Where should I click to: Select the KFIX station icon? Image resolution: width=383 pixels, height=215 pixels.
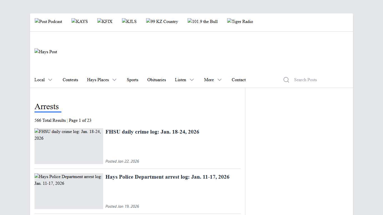105,22
